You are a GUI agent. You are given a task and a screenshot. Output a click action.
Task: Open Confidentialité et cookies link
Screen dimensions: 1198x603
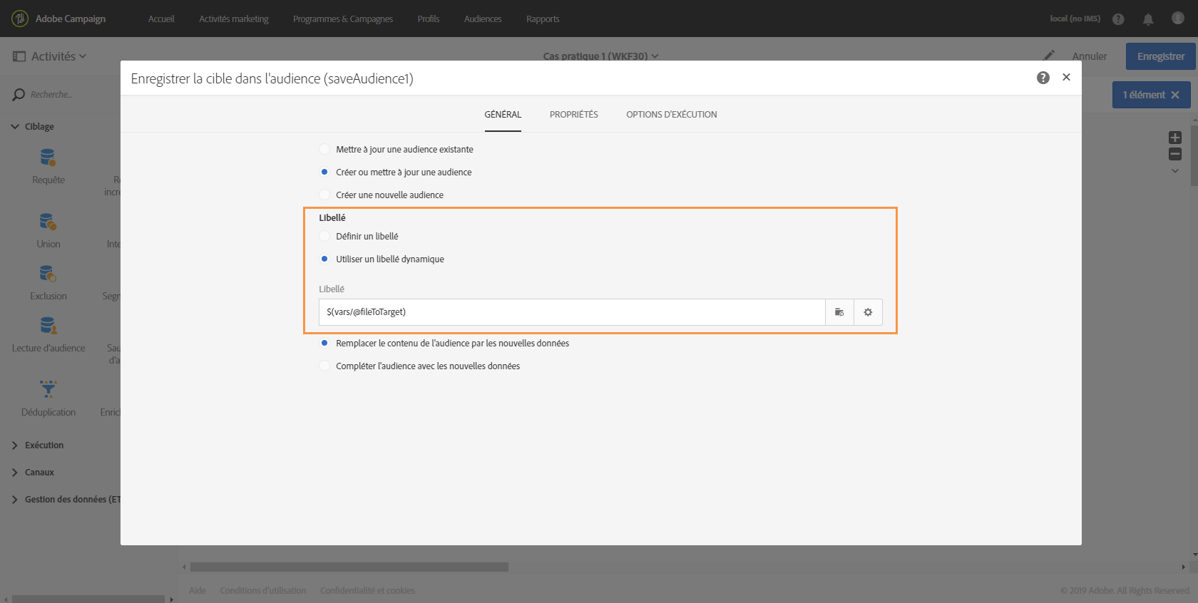pos(367,590)
